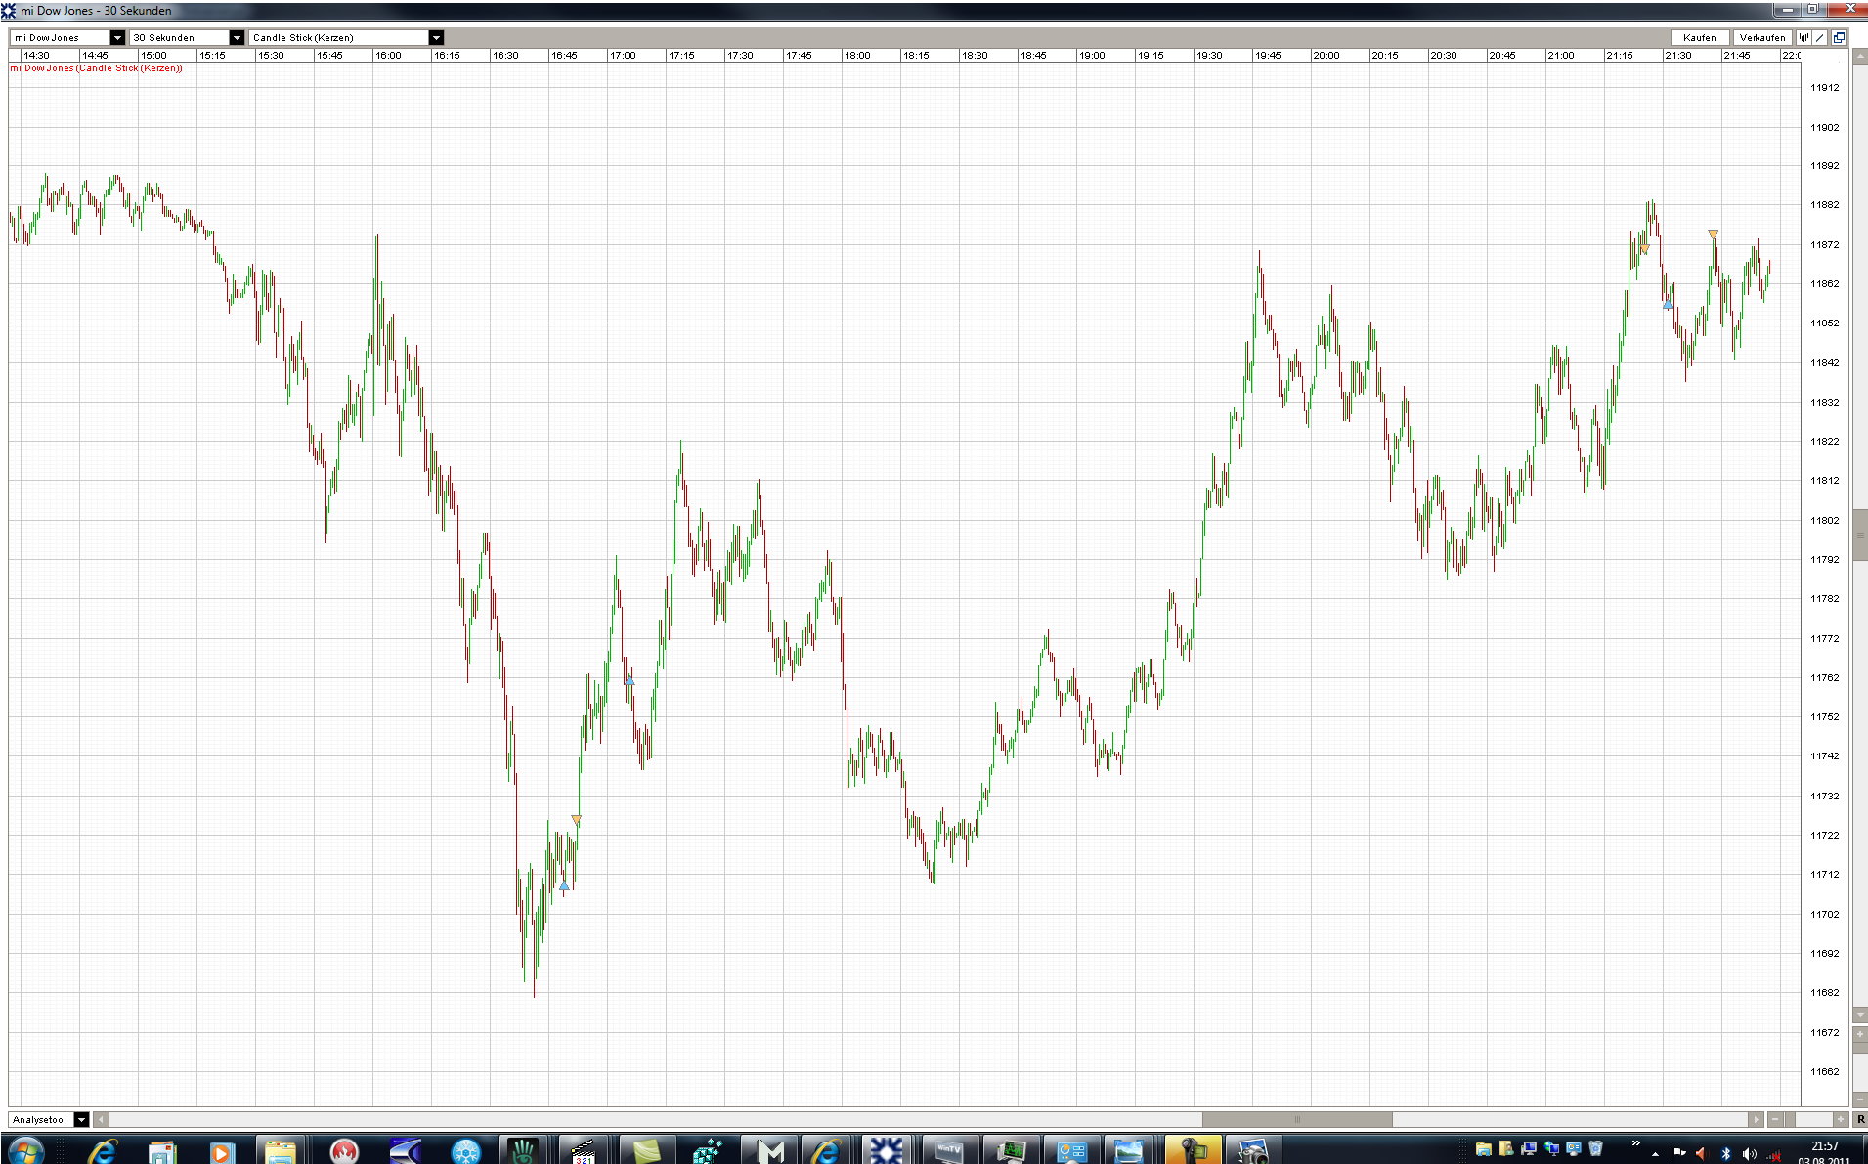Viewport: 1868px width, 1164px height.
Task: Open the teal cubes taskbar icon
Action: tap(707, 1151)
